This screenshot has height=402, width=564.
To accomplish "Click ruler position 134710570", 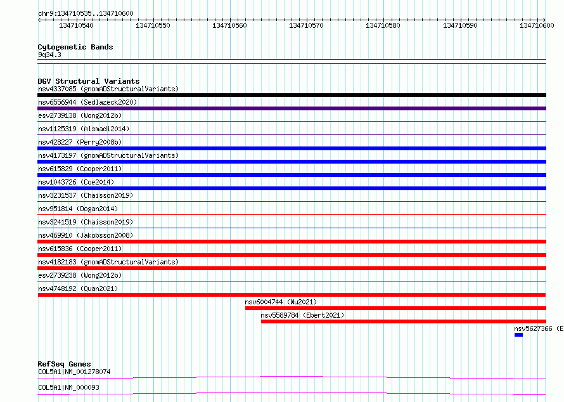I will (x=306, y=25).
